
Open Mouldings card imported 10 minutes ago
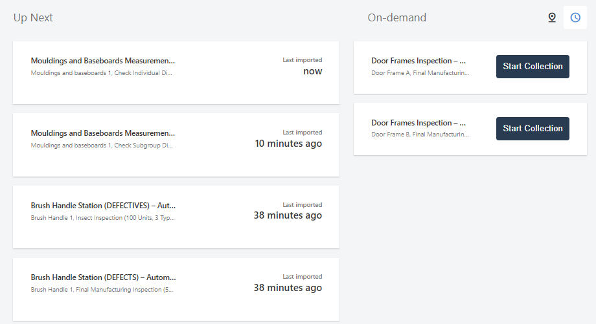click(176, 145)
